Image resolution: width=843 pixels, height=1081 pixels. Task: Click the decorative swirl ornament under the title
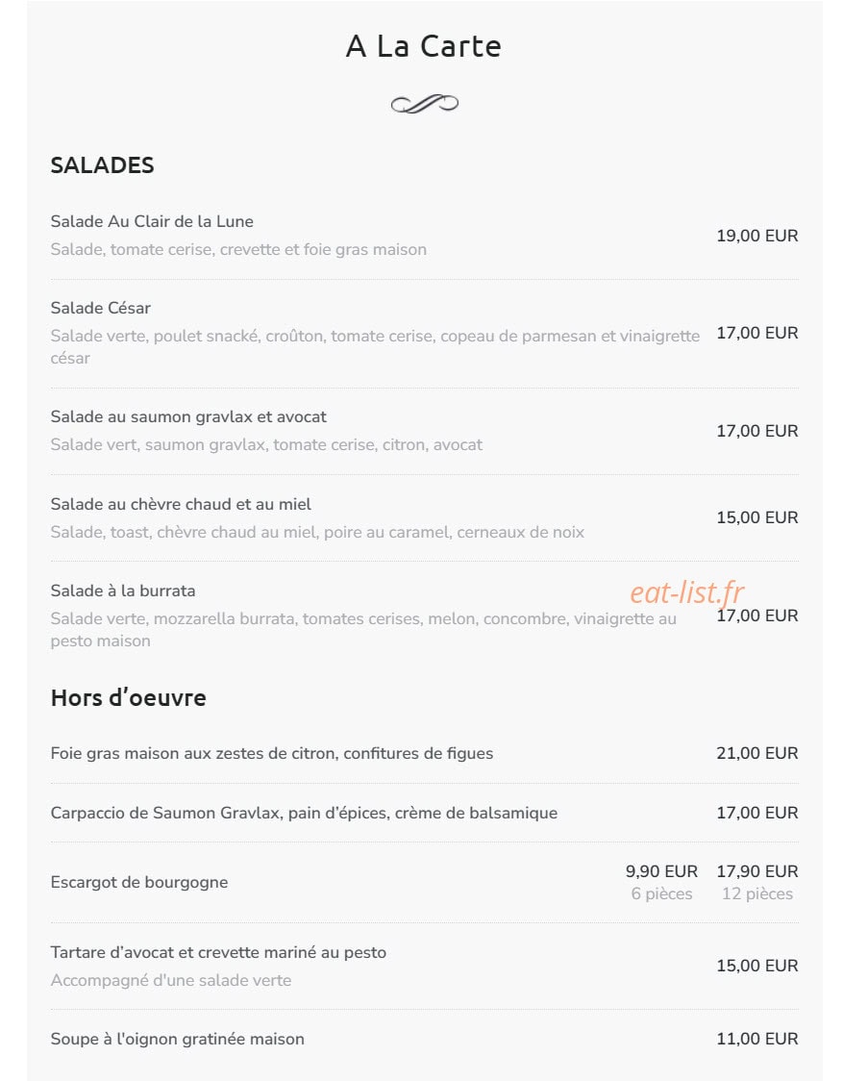point(425,104)
